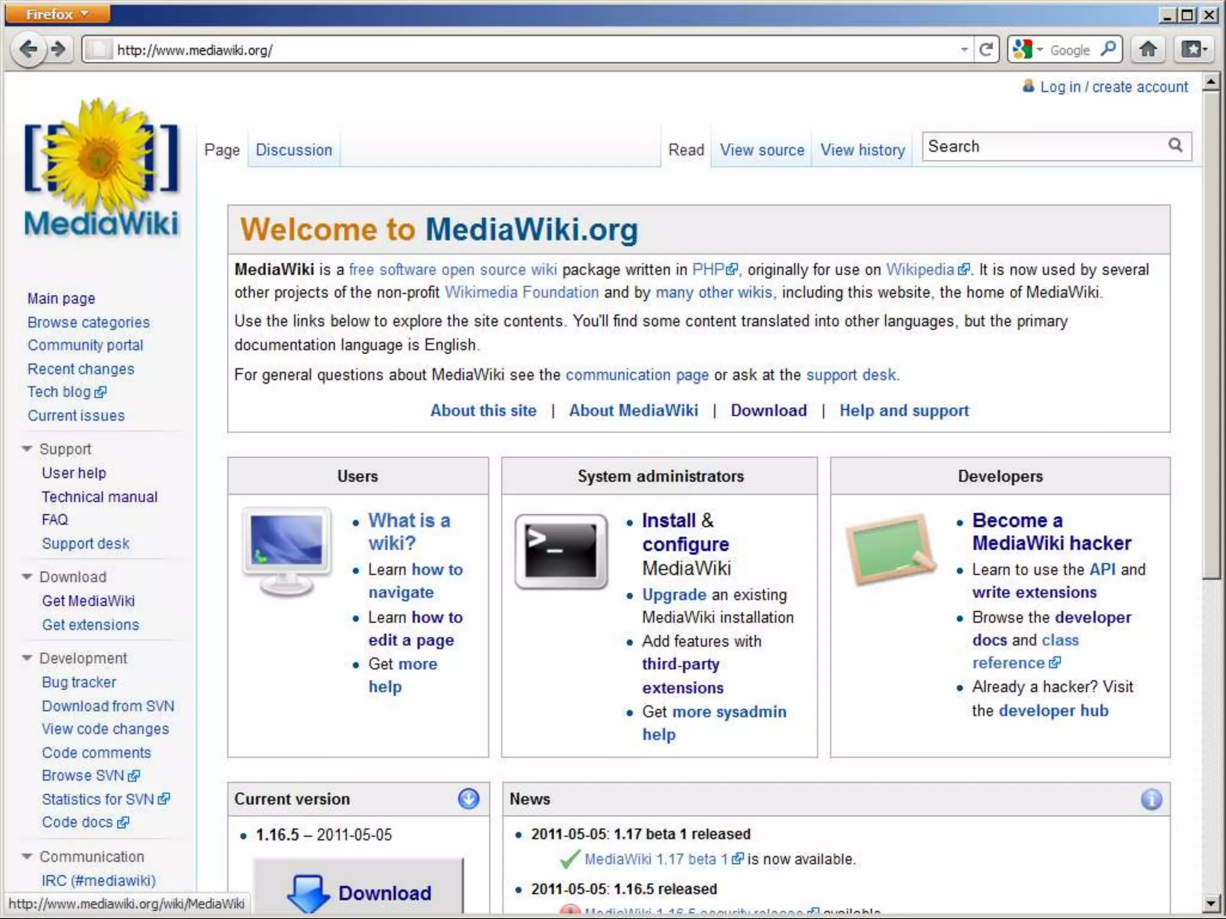Click the vertical scrollbar thumb
The width and height of the screenshot is (1226, 919).
pyautogui.click(x=1211, y=335)
